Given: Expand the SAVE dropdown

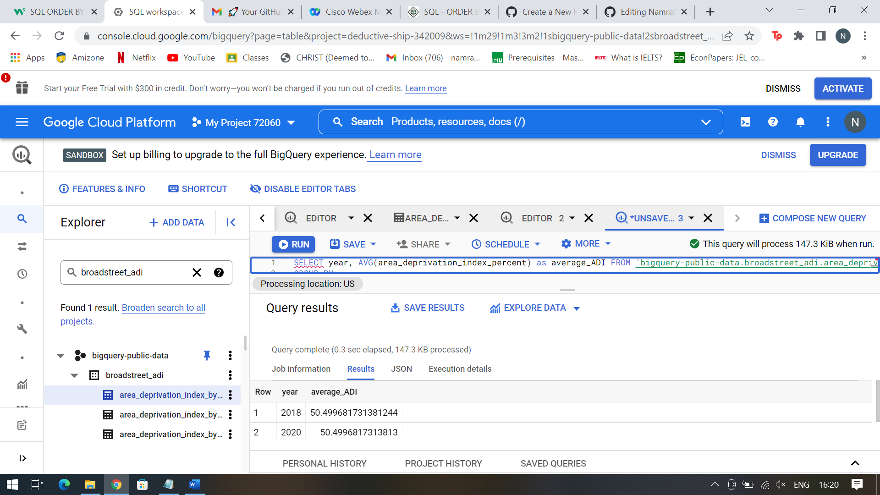Looking at the screenshot, I should (373, 244).
